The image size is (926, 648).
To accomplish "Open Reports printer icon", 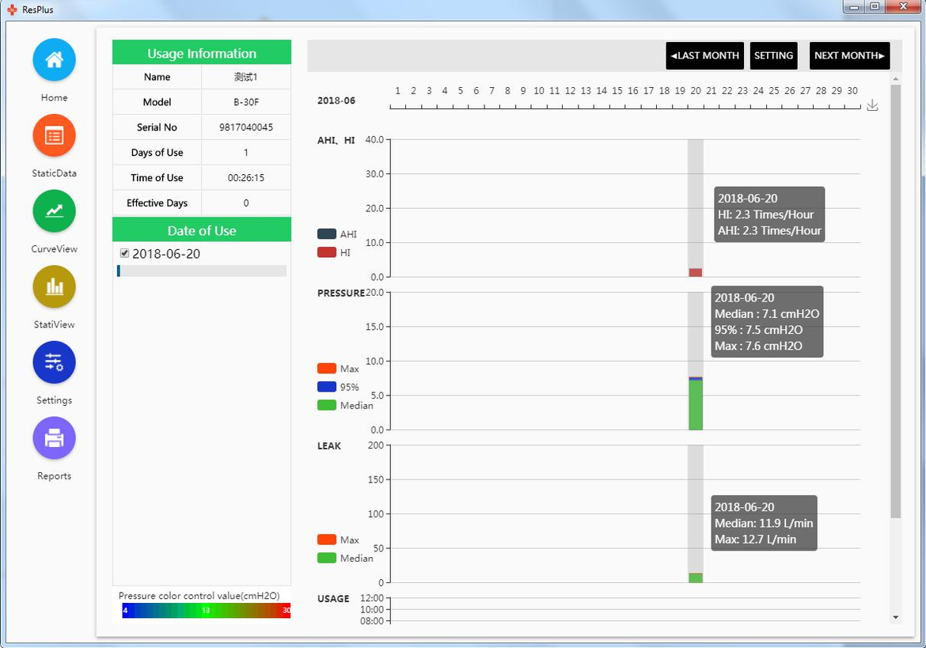I will [54, 438].
